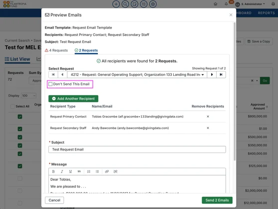
Task: Insert bulleted list in message
Action: click(x=97, y=171)
